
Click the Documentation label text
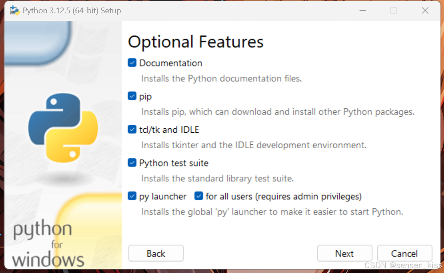(171, 63)
